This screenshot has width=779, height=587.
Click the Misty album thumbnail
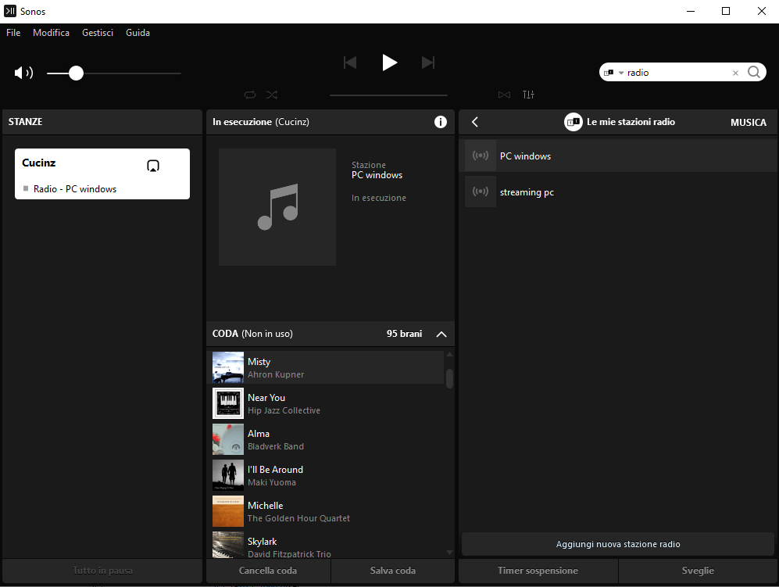coord(228,367)
